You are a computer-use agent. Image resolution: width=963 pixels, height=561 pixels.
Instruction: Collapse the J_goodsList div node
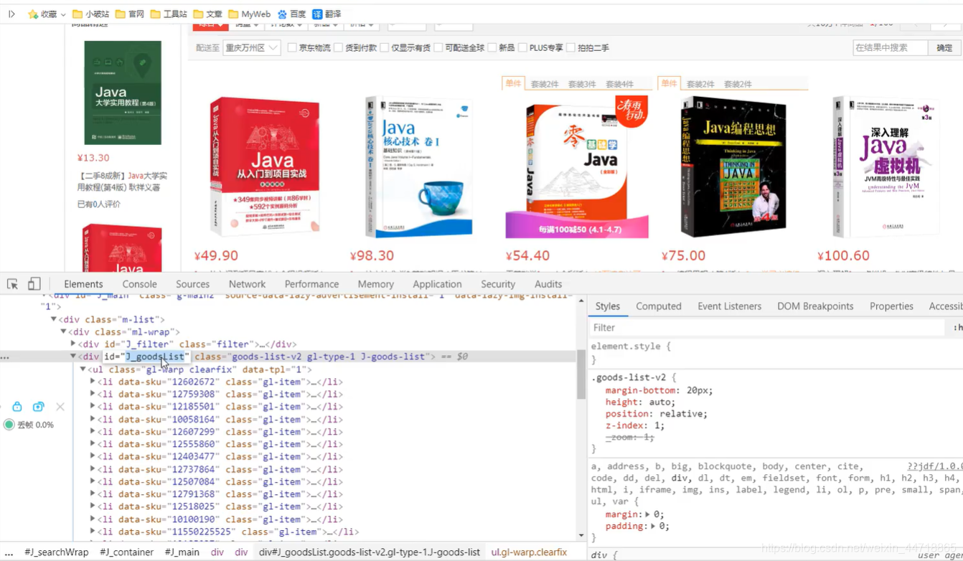[73, 357]
